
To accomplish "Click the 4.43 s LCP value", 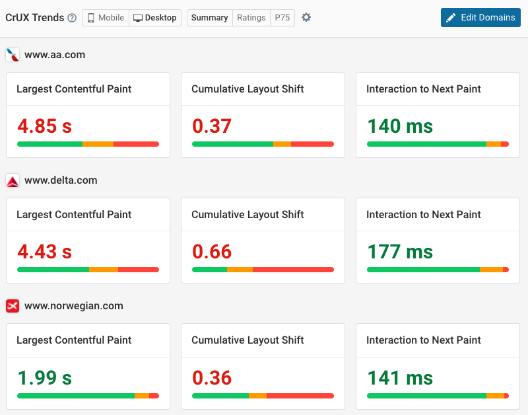I will (x=44, y=252).
